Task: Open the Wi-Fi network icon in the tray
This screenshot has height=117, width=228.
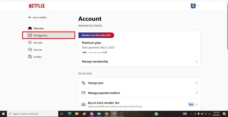Action: (x=209, y=114)
